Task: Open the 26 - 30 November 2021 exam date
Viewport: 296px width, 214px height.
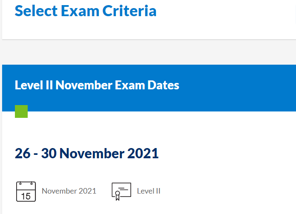Action: click(x=86, y=153)
